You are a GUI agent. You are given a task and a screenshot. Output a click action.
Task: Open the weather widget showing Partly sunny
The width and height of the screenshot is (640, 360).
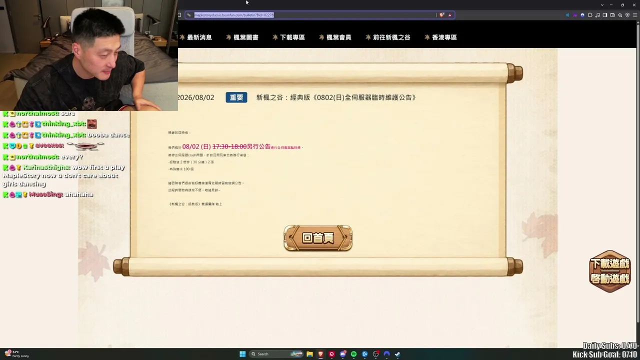[x=17, y=354]
